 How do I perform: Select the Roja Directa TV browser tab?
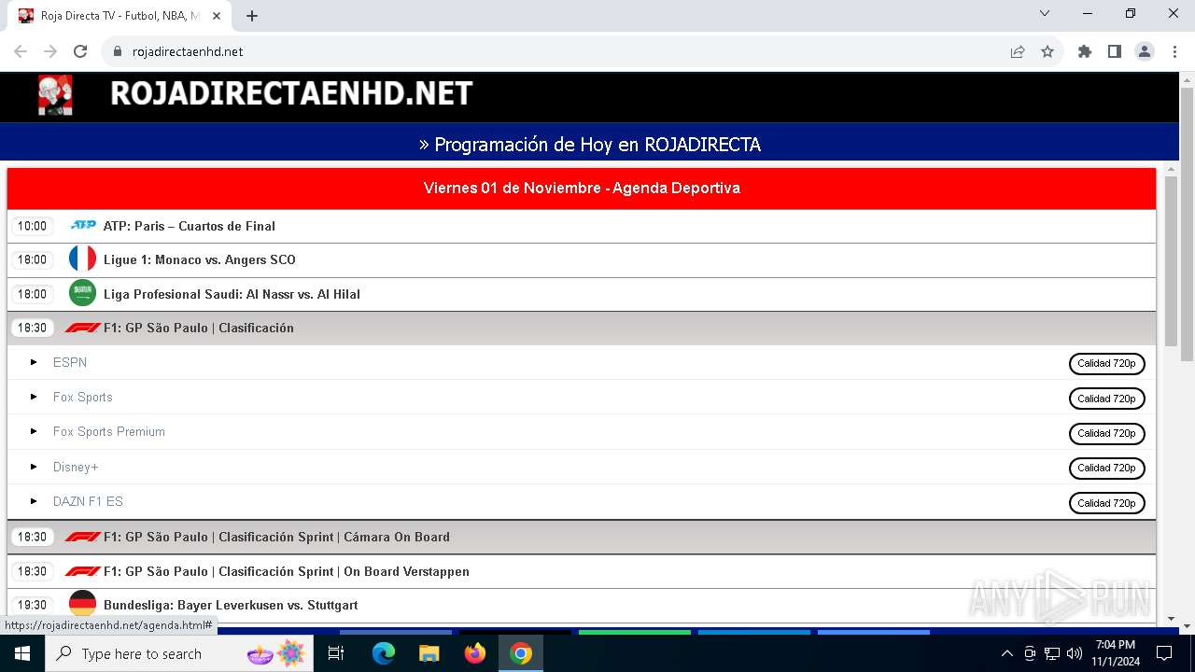[119, 16]
